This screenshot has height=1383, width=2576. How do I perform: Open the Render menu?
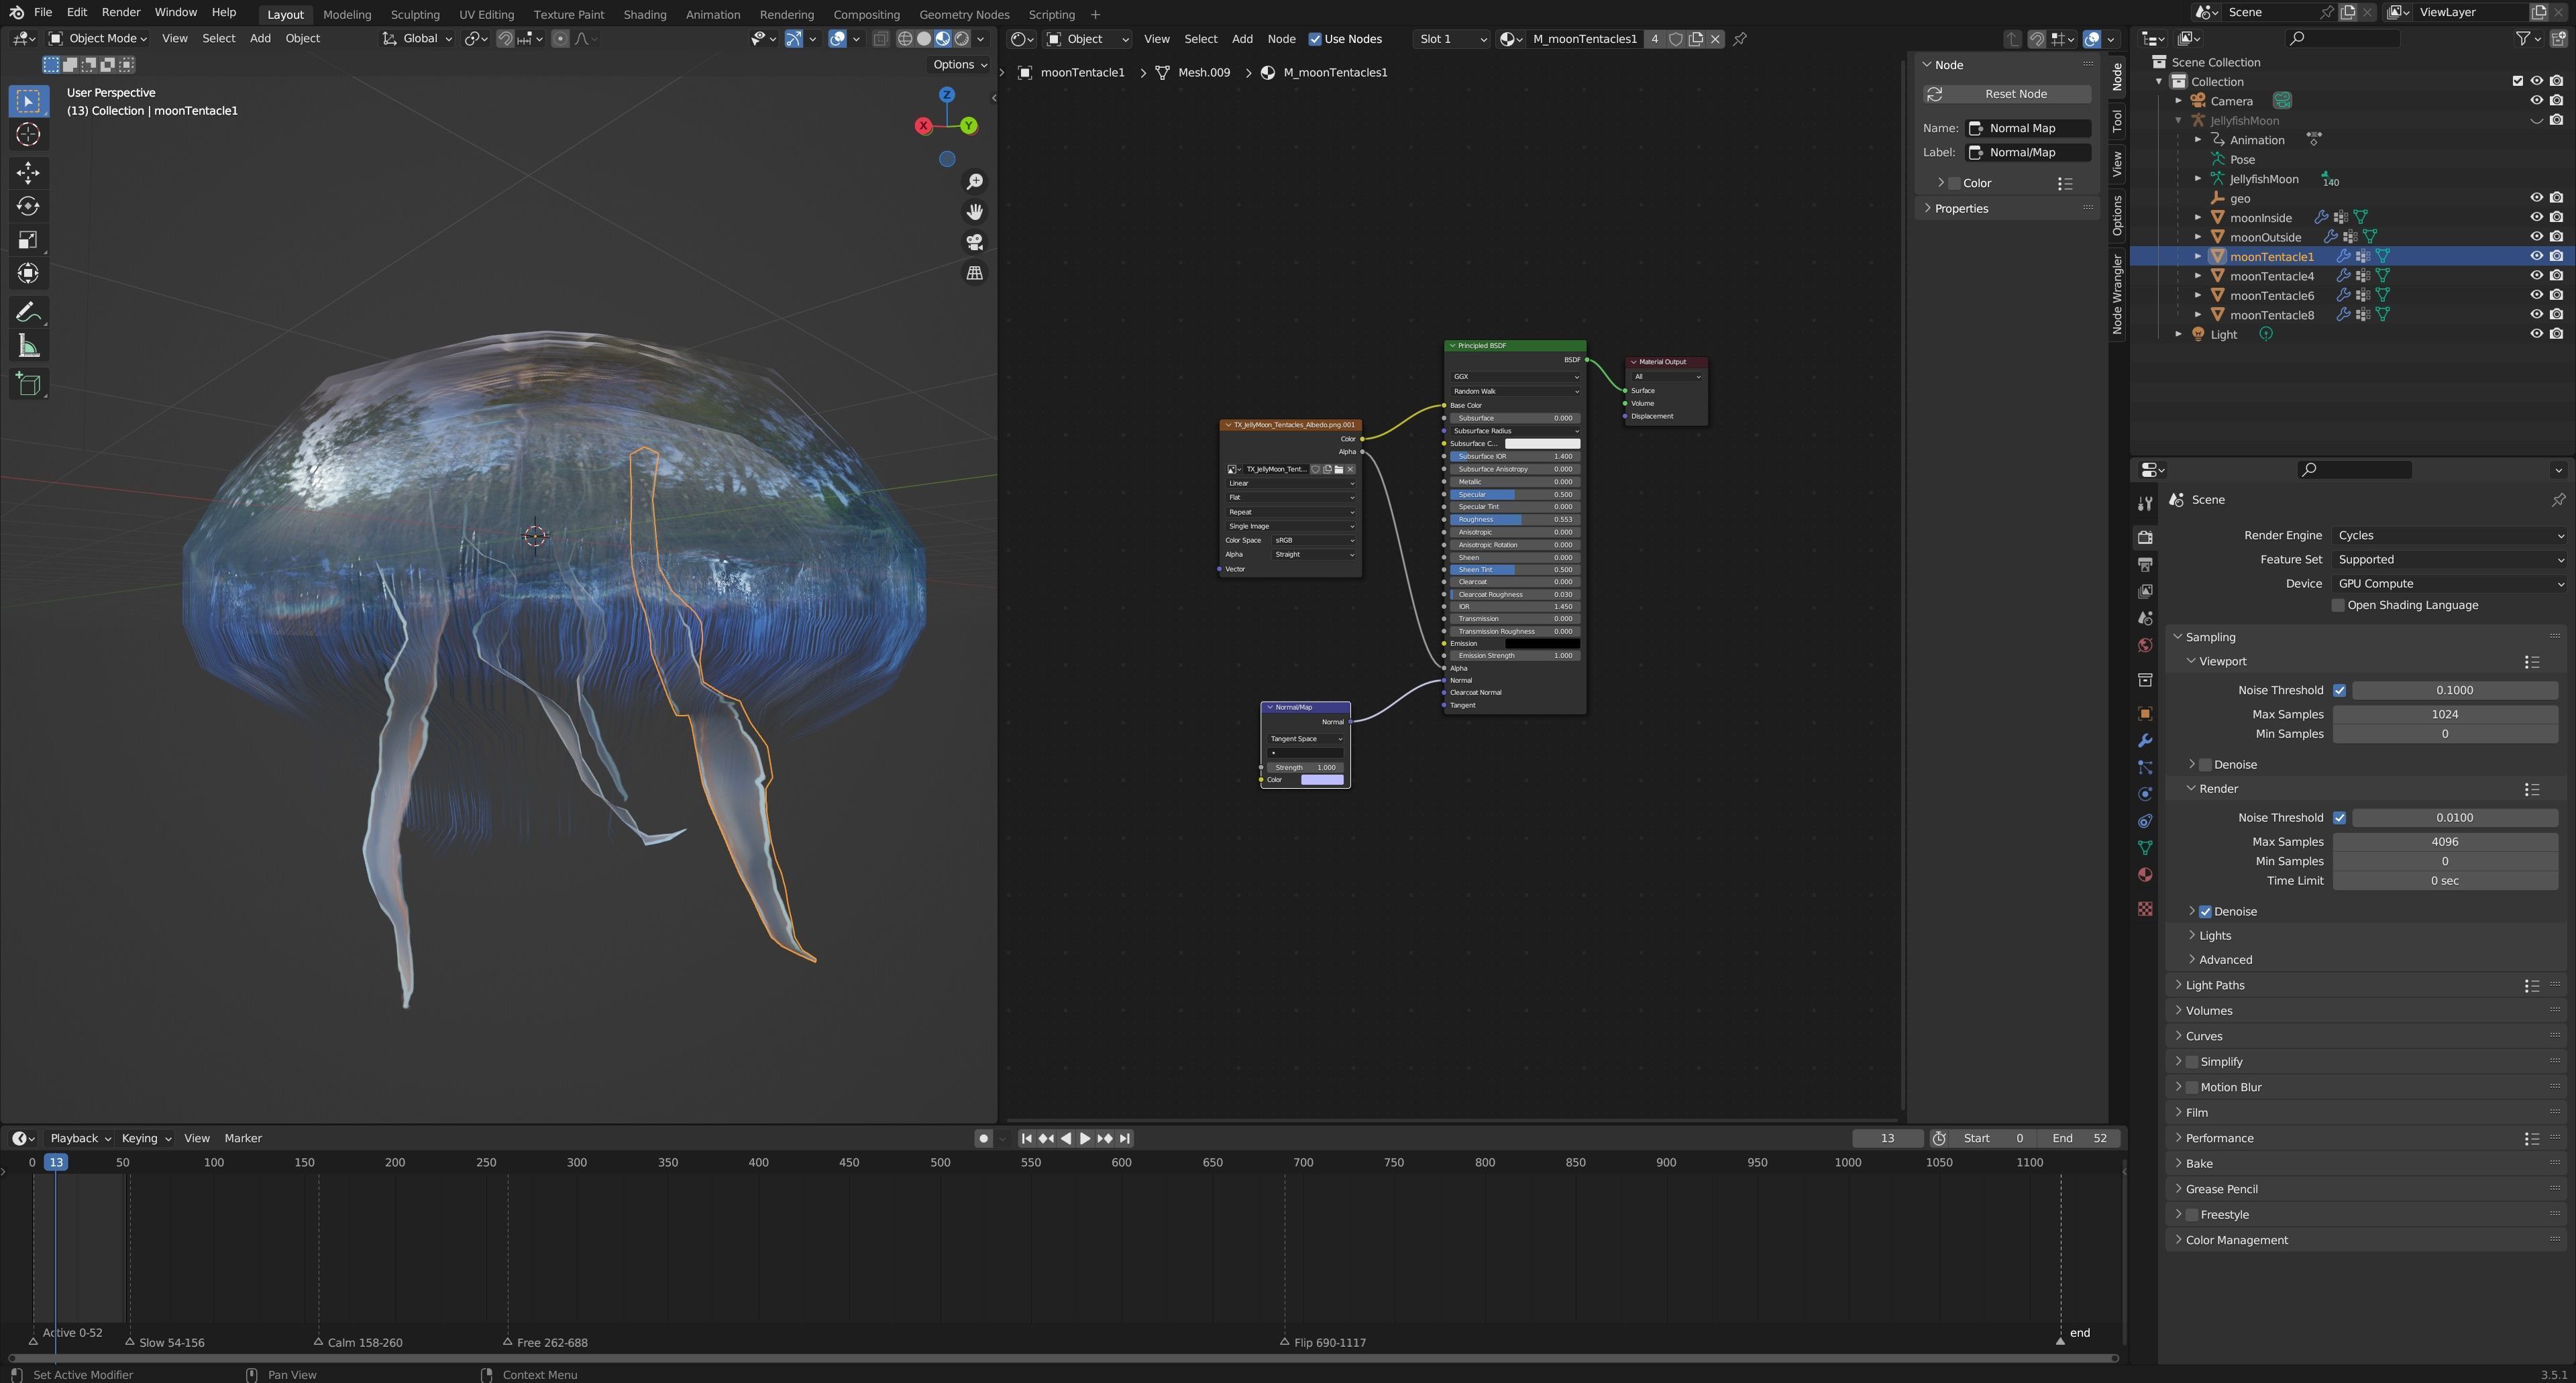(x=120, y=12)
